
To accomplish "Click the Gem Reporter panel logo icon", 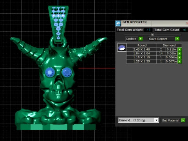I will click(x=118, y=23).
